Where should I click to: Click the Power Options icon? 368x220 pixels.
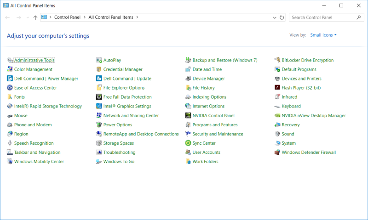(99, 124)
